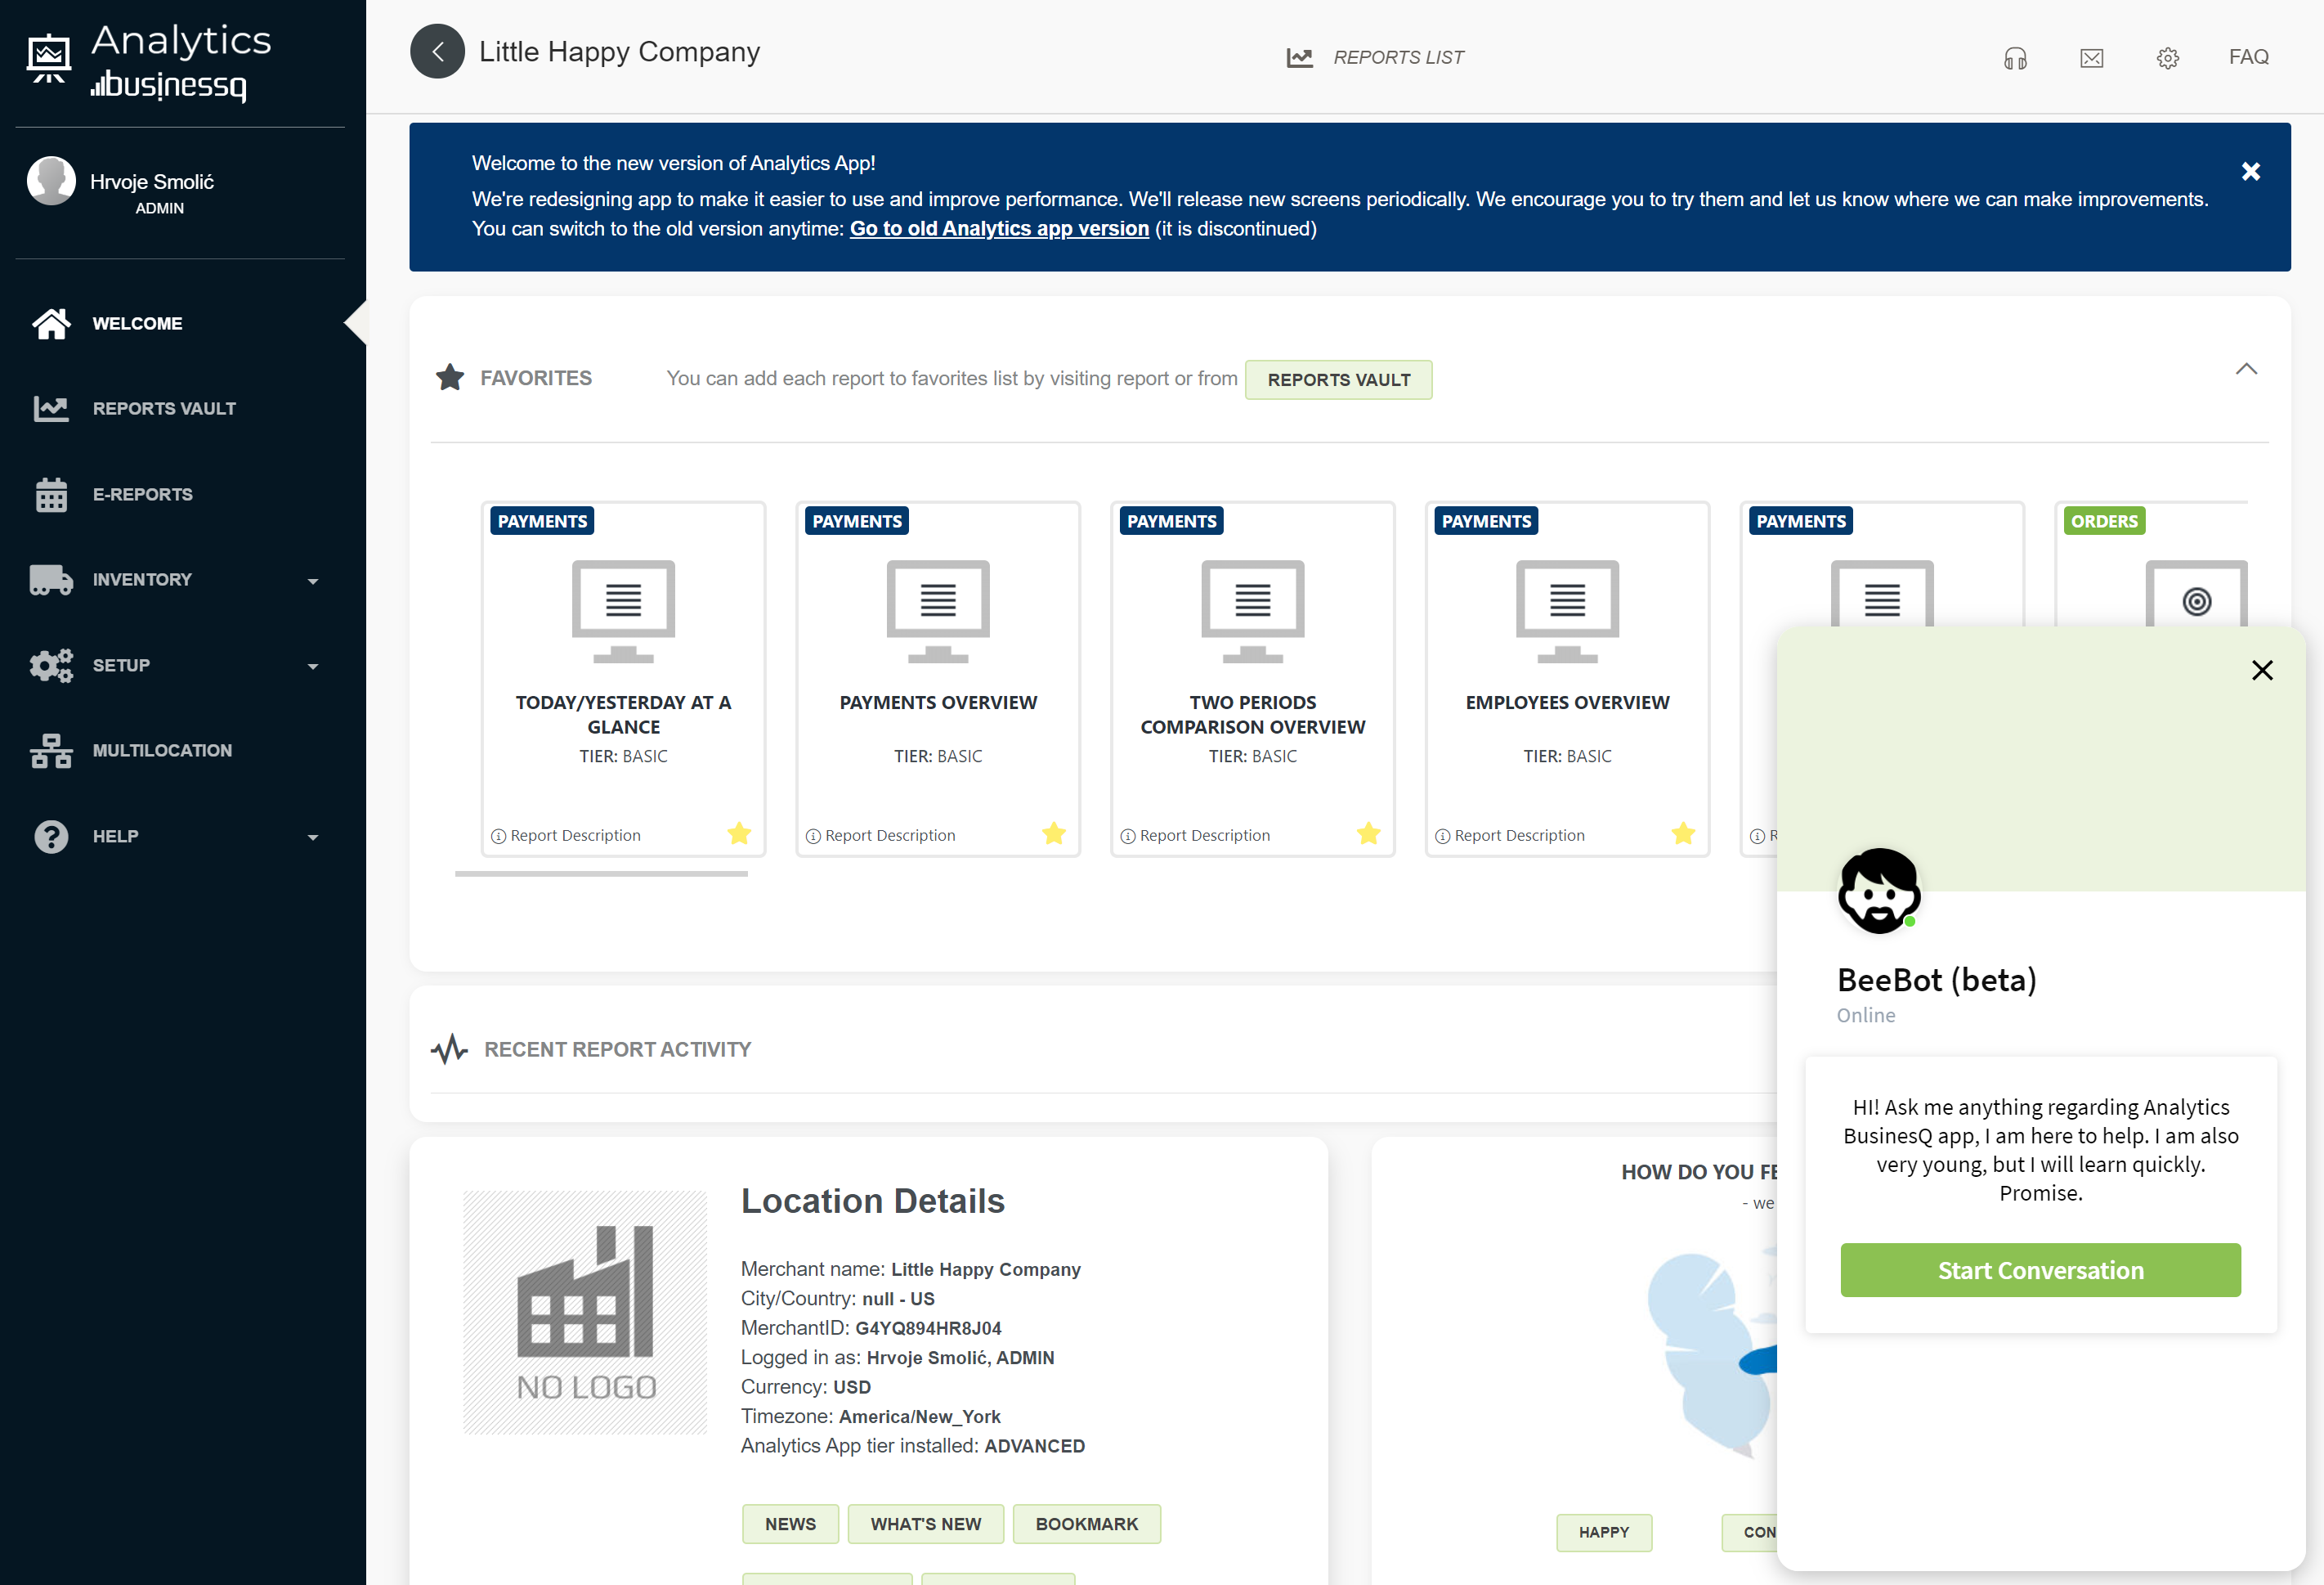The height and width of the screenshot is (1585, 2324).
Task: Click the Inventory truck icon
Action: point(51,579)
